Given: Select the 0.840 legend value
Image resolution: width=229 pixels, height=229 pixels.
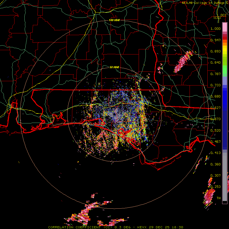Looking at the screenshot, I should [x=216, y=63].
